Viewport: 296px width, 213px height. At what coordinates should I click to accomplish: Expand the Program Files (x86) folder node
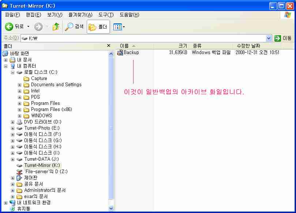click(x=19, y=110)
